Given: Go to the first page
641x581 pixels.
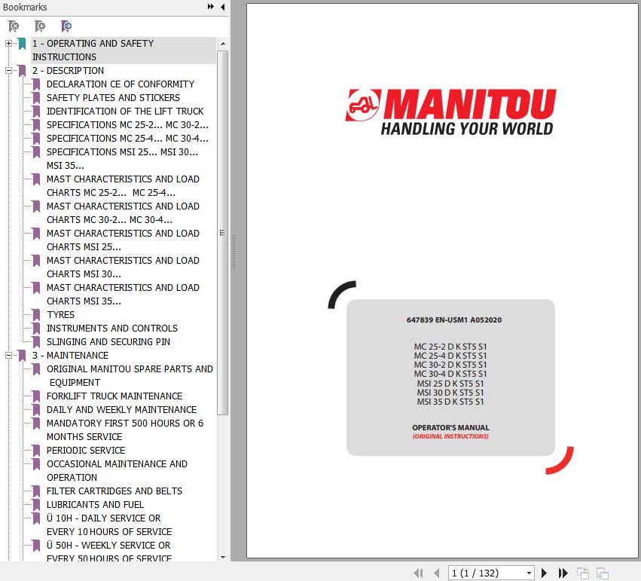Looking at the screenshot, I should [418, 573].
